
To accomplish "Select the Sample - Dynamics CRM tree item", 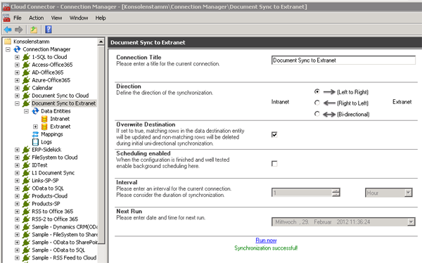I will pyautogui.click(x=64, y=227).
